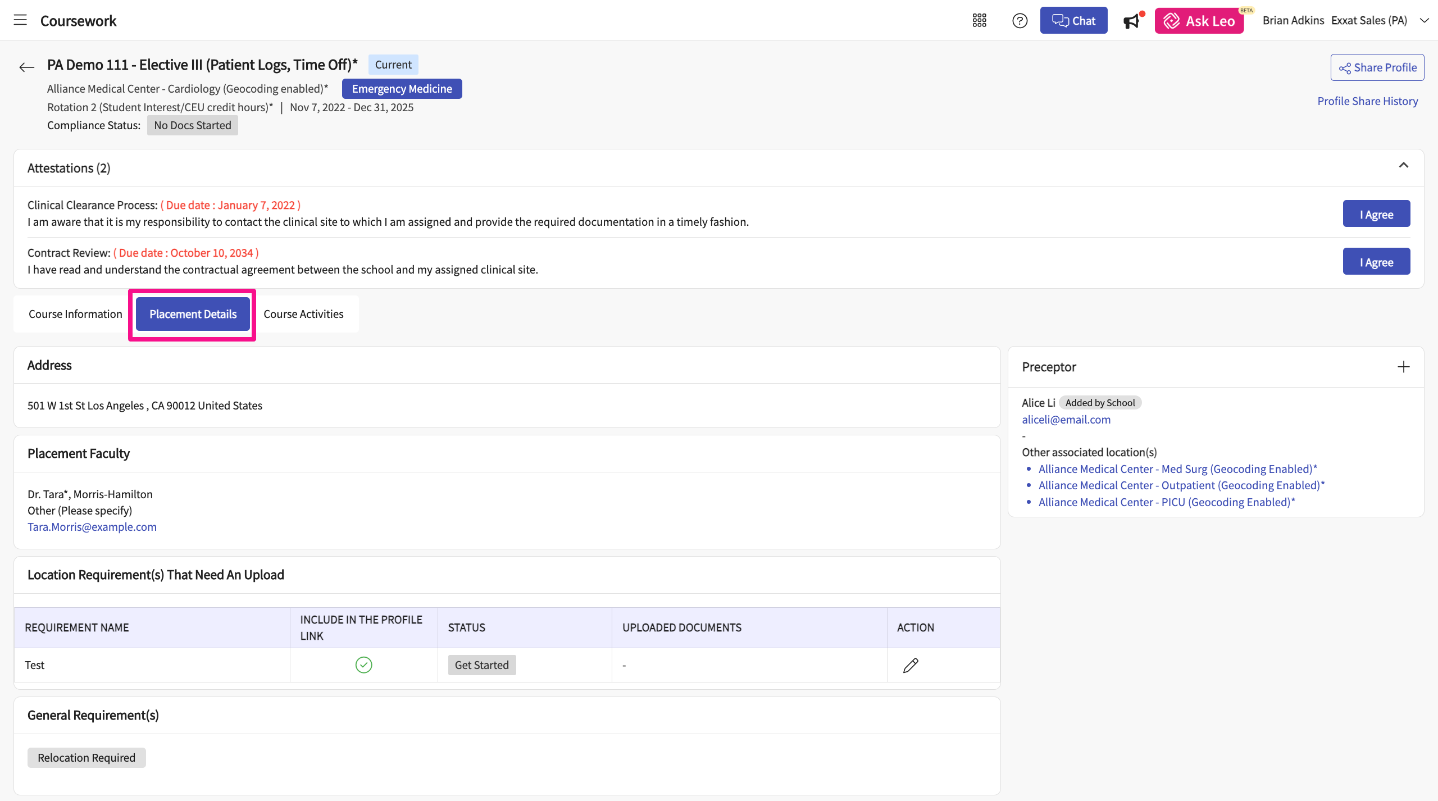Agree to the Contract Review attestation
This screenshot has width=1438, height=801.
click(1376, 262)
